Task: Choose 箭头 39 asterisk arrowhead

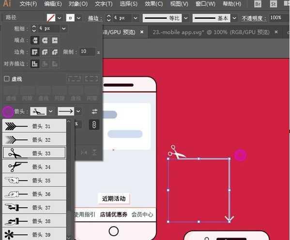Action: click(x=34, y=234)
